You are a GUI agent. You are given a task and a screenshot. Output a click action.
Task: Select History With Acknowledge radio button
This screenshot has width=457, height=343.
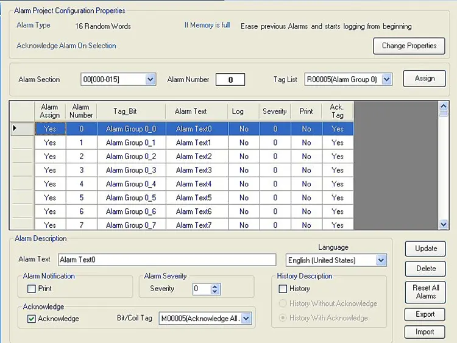[x=283, y=317]
